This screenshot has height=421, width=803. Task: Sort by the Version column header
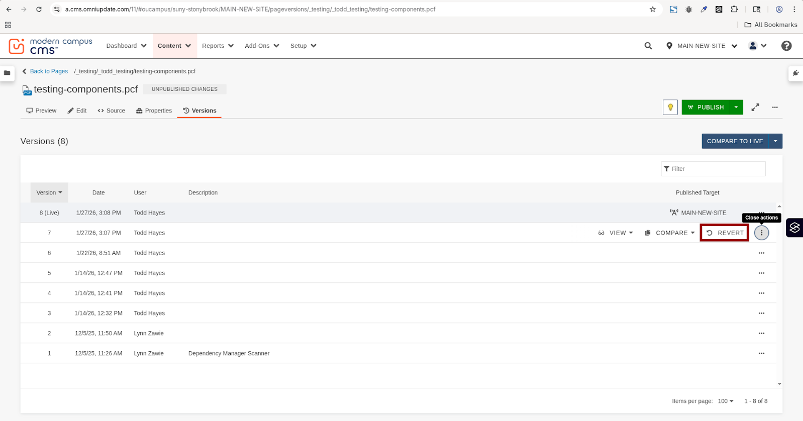click(x=49, y=193)
